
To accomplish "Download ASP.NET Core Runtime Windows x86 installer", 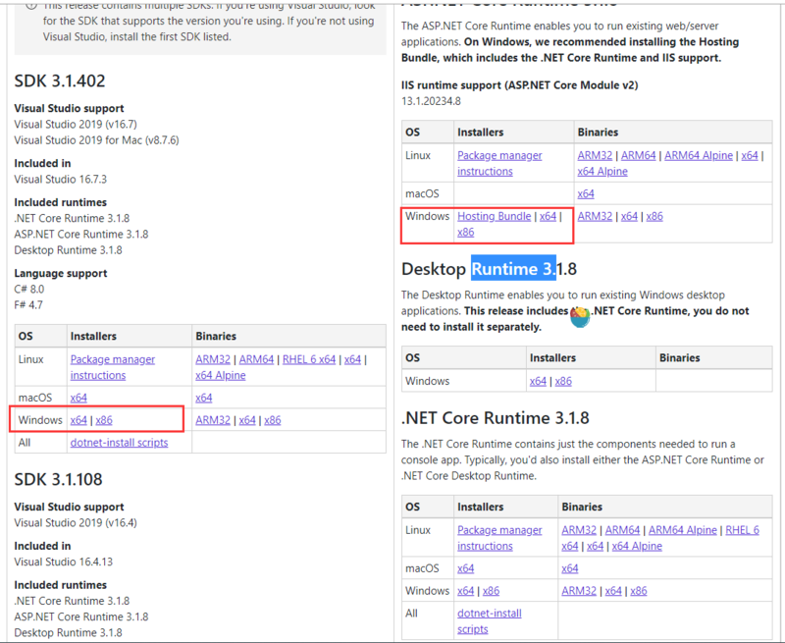I will 465,233.
